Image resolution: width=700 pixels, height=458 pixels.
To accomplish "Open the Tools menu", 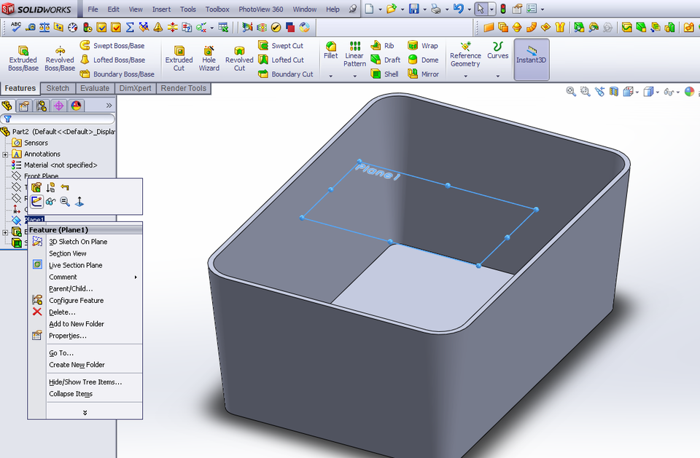I will coord(187,9).
